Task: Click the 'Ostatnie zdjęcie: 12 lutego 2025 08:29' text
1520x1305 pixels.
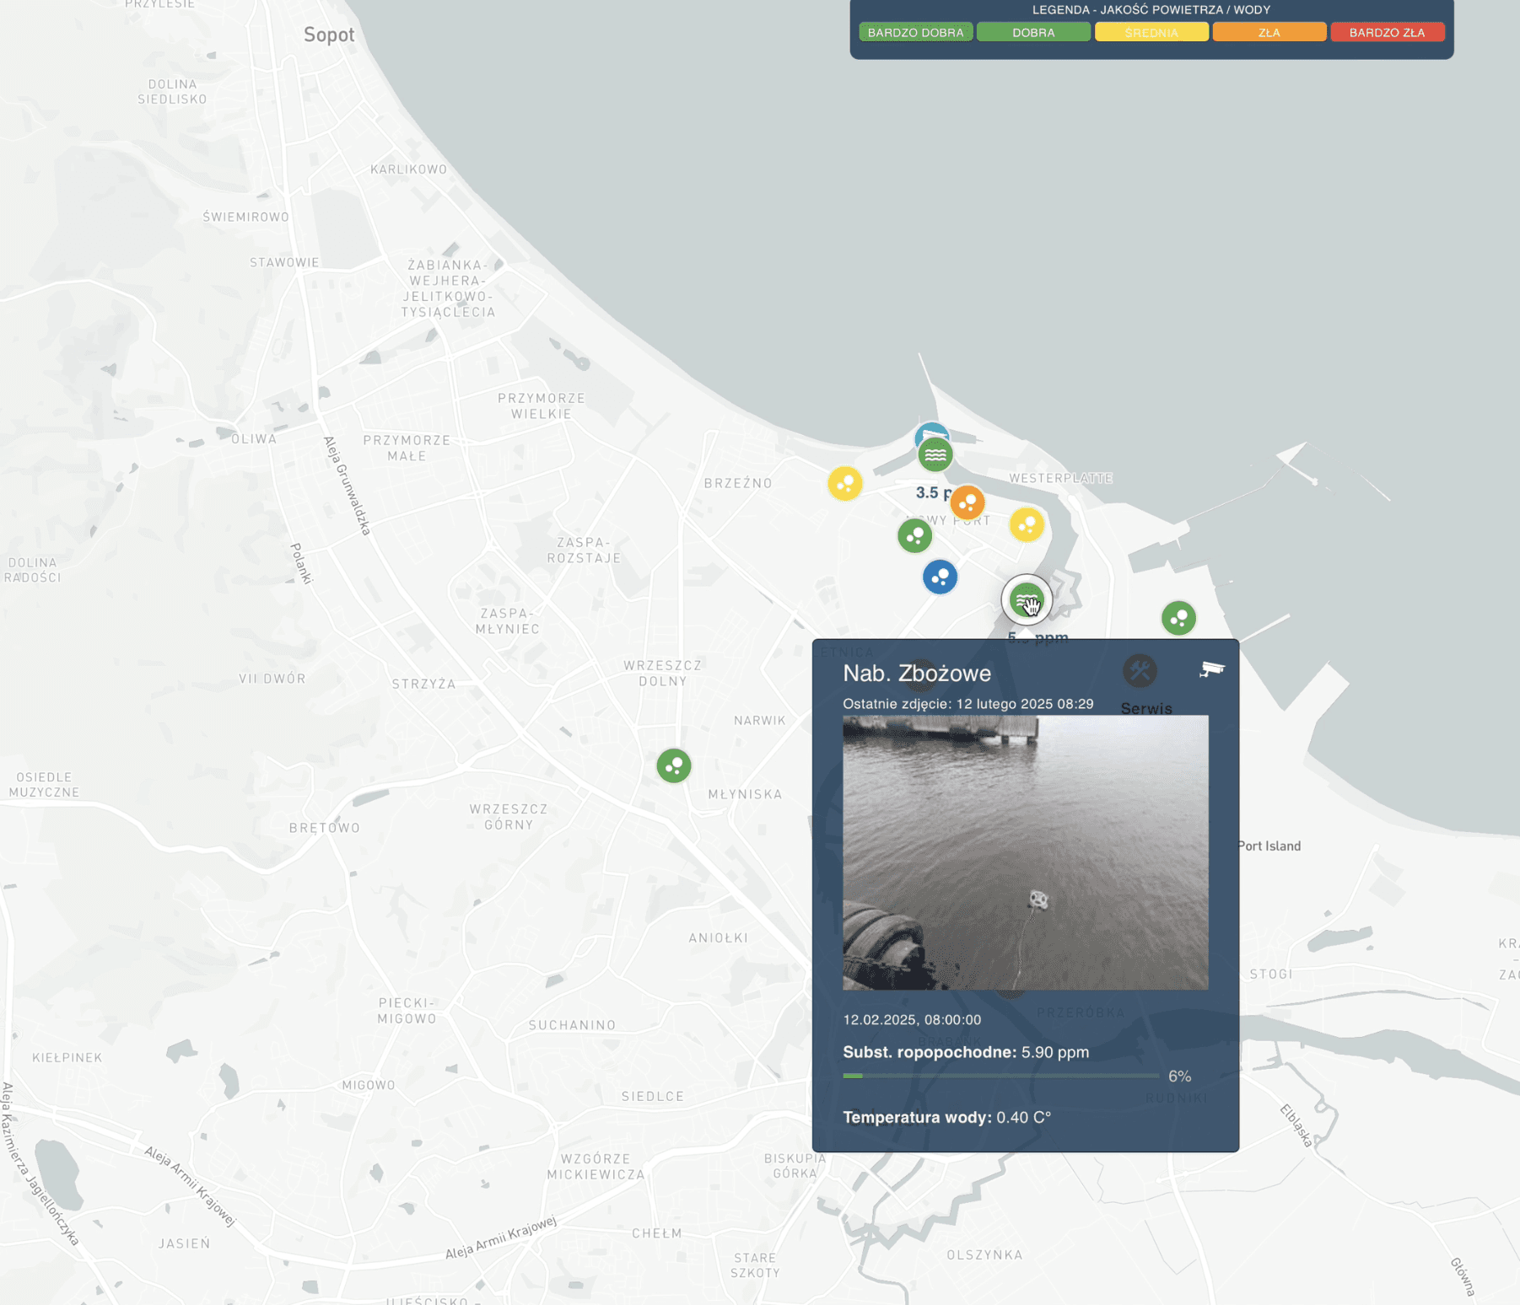Action: (x=968, y=704)
